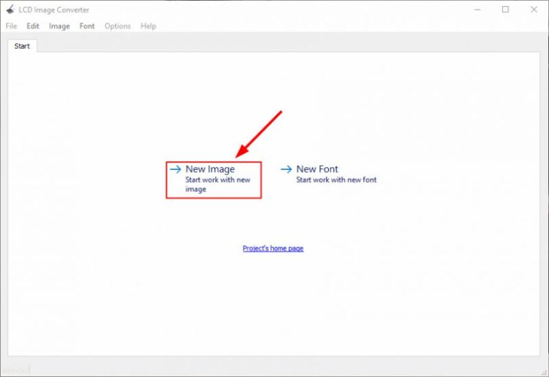Click the blue arrow beside New Image

pyautogui.click(x=175, y=169)
